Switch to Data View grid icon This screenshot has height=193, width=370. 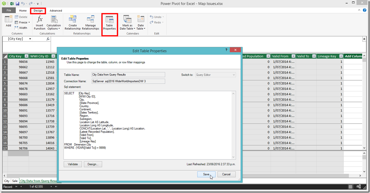[351, 187]
